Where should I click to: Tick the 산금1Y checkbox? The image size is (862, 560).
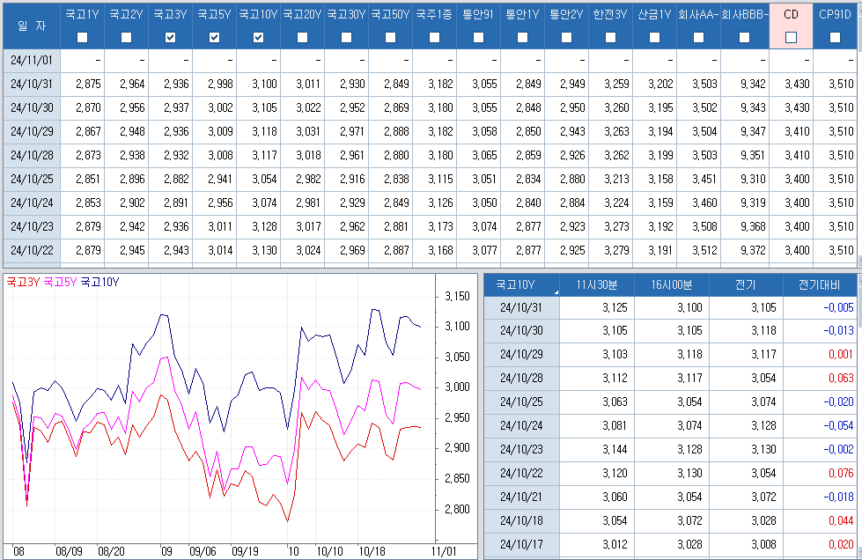[x=654, y=37]
